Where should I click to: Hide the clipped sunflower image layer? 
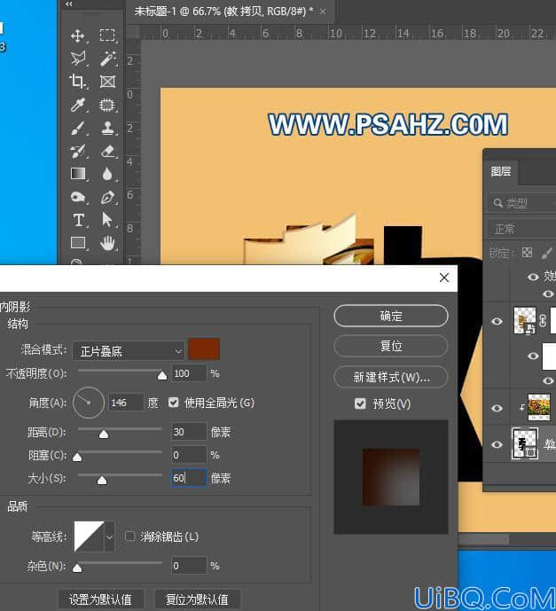click(x=497, y=408)
